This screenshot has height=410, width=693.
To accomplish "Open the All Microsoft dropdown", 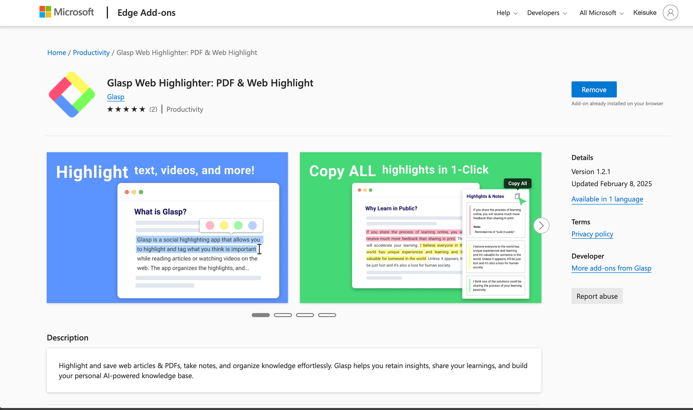I will point(601,13).
